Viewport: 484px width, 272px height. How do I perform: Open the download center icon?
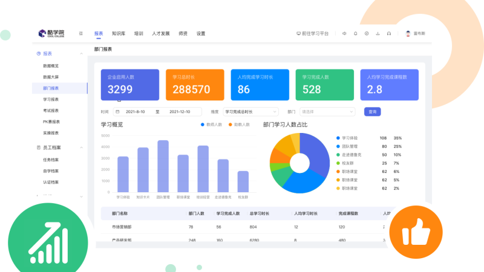[x=378, y=33]
